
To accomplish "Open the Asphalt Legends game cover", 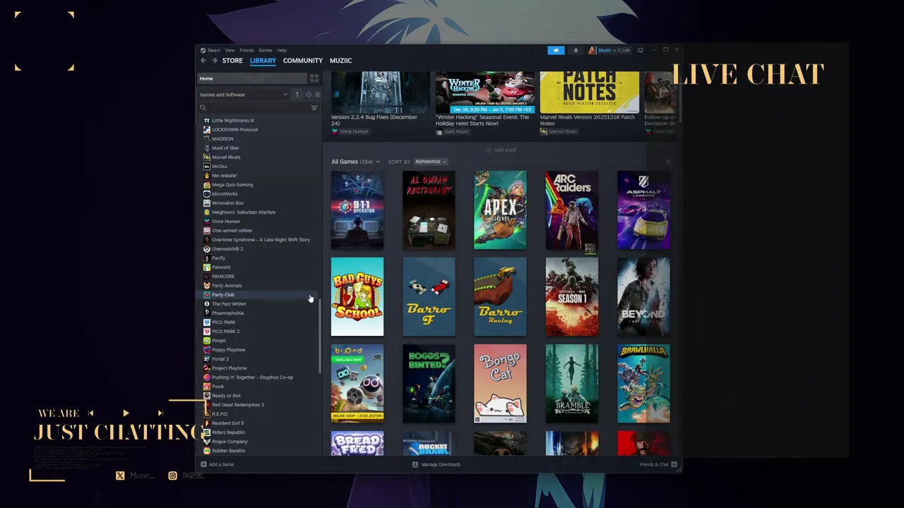I will tap(643, 210).
